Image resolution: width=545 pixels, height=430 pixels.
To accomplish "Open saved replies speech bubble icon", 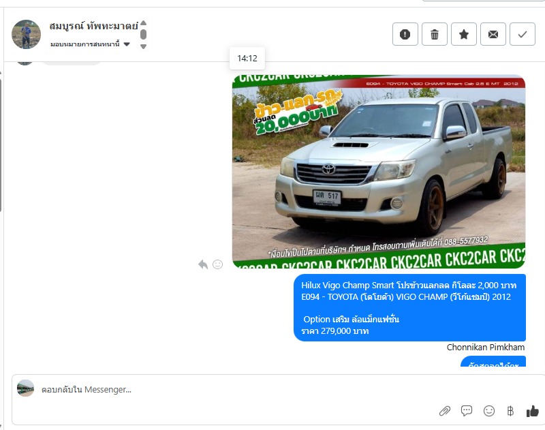I will click(467, 411).
